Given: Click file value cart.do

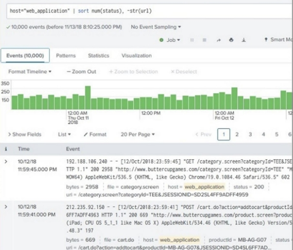Looking at the screenshot, I should (x=126, y=240).
